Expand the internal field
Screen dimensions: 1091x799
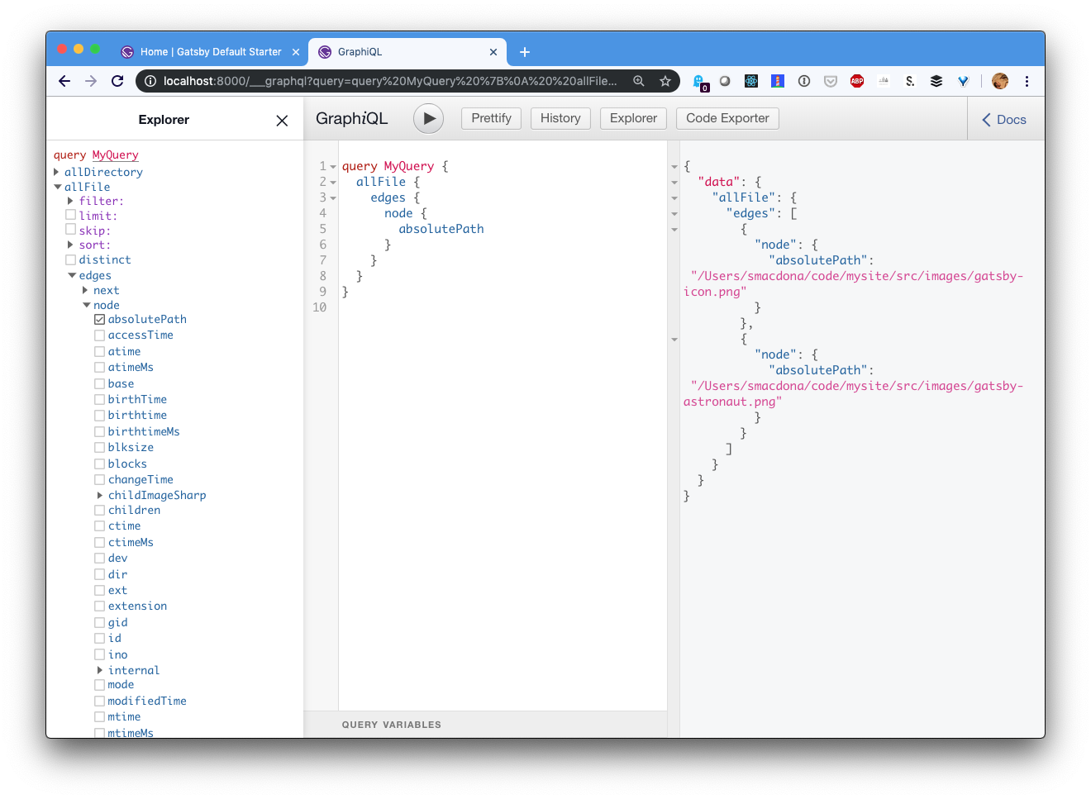click(x=100, y=670)
